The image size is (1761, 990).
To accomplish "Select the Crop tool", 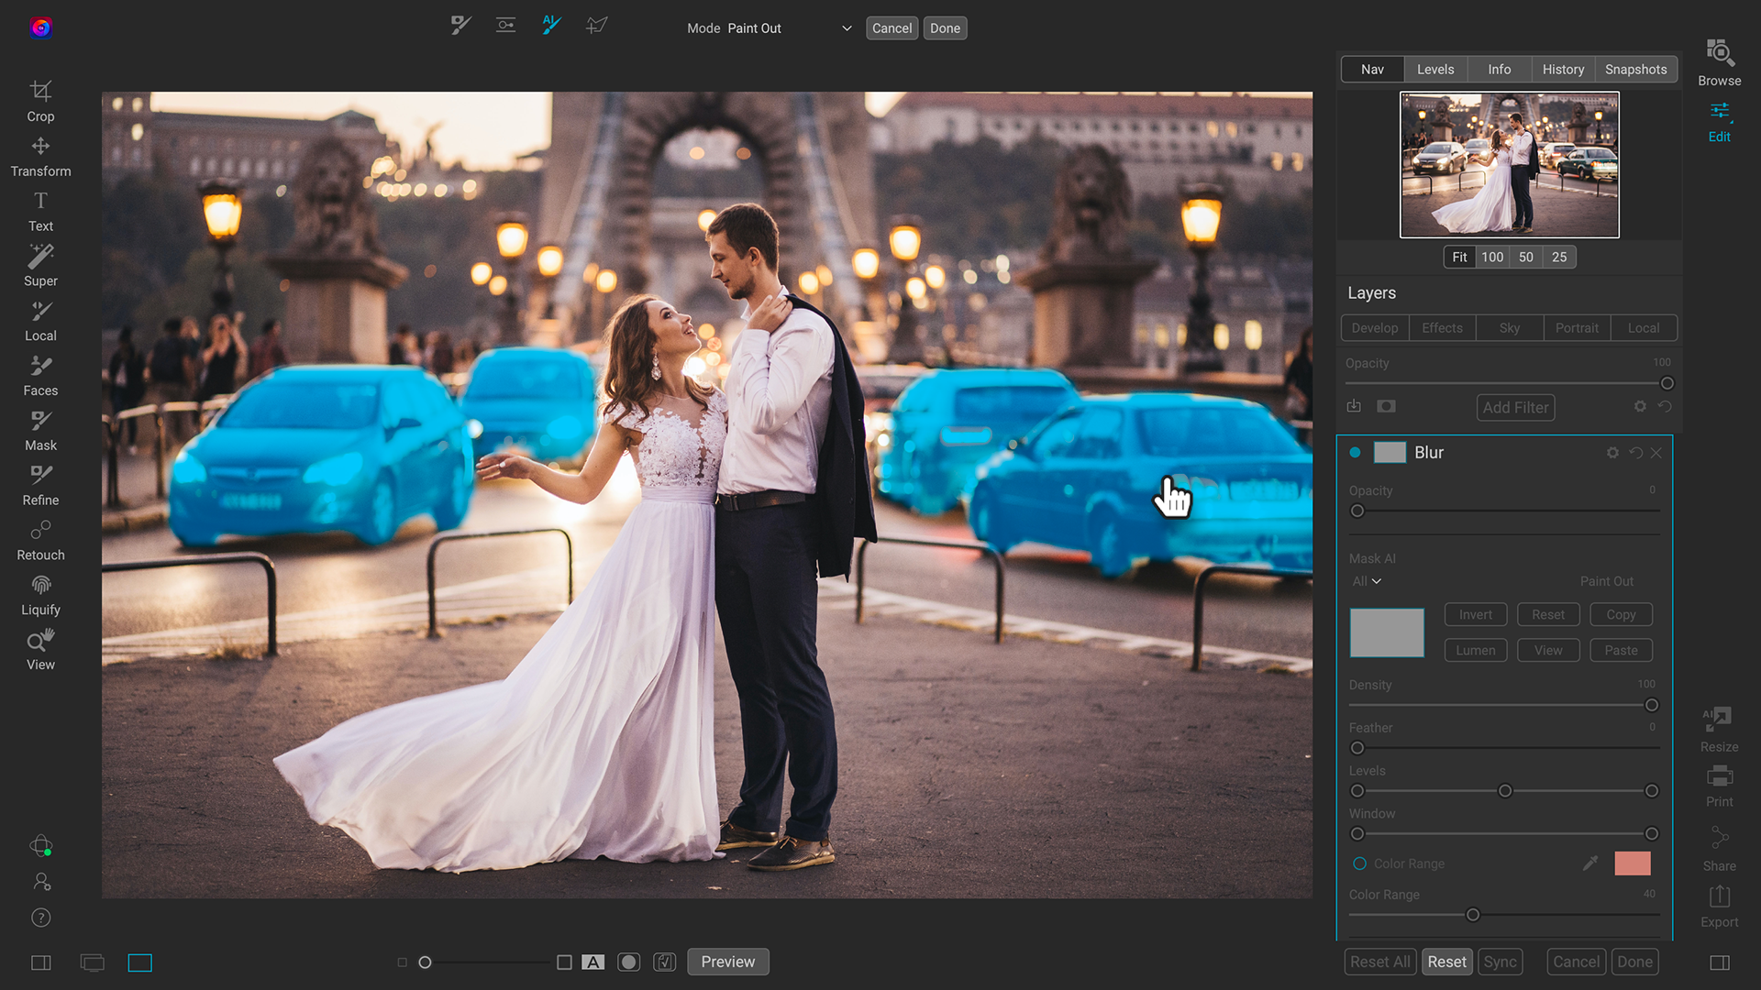I will [x=40, y=101].
